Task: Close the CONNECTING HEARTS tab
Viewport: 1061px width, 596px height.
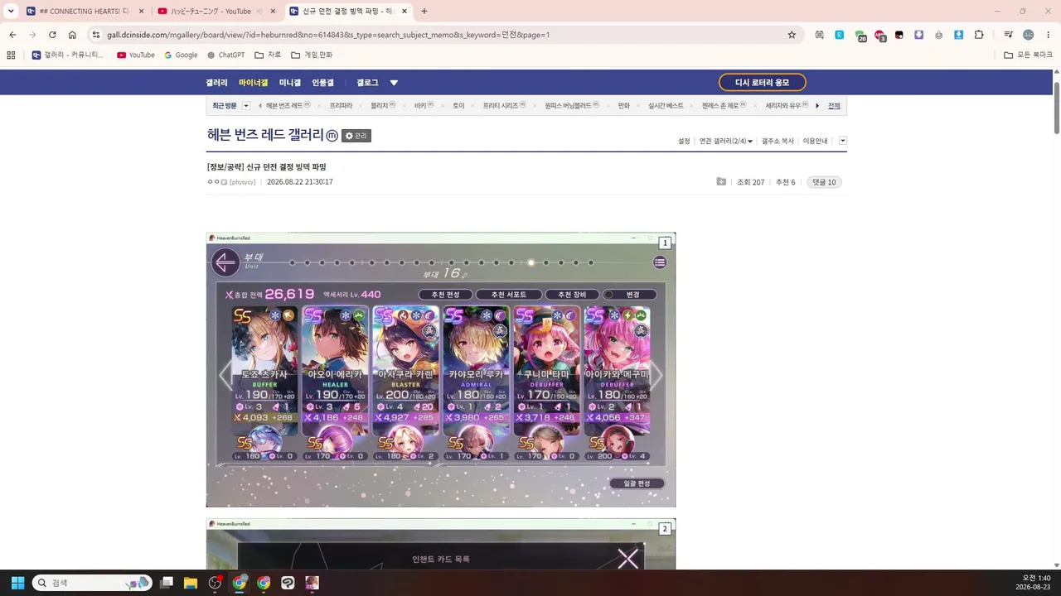Action: coord(141,12)
